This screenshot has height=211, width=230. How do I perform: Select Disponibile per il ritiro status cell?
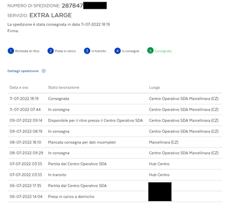pyautogui.click(x=95, y=120)
